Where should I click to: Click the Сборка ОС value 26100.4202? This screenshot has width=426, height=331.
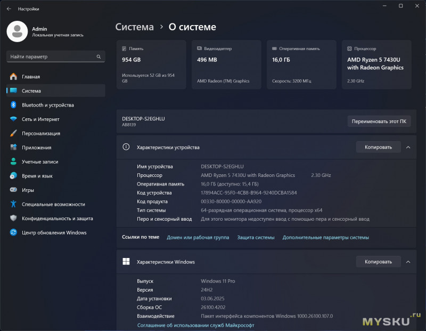213,307
